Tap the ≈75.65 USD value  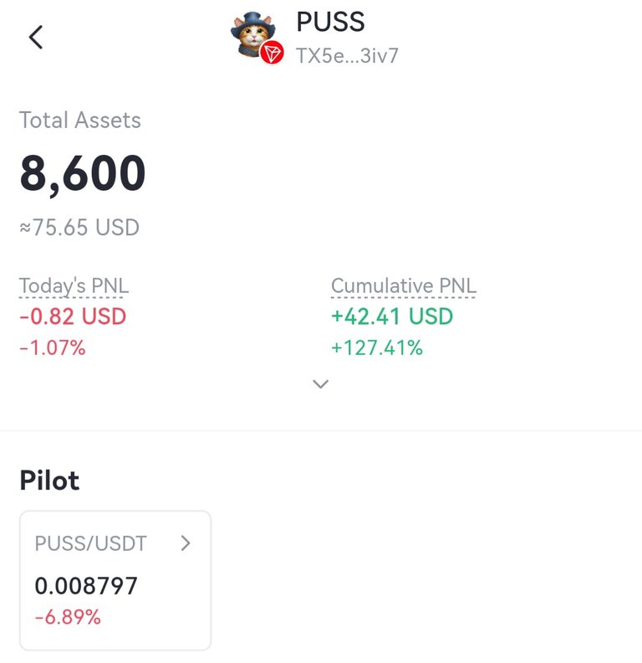[79, 227]
